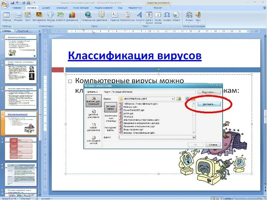Select the 'последние файлы' browse section
Screen dimensions: 267x200
point(110,129)
